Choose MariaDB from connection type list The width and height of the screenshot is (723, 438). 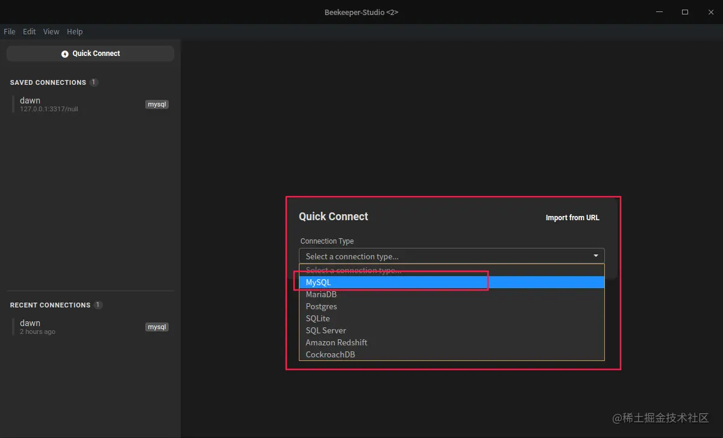pos(452,294)
